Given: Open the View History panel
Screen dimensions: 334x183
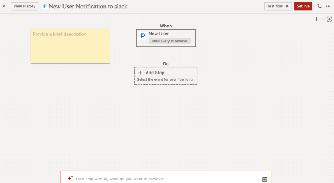Looking at the screenshot, I should (x=24, y=6).
